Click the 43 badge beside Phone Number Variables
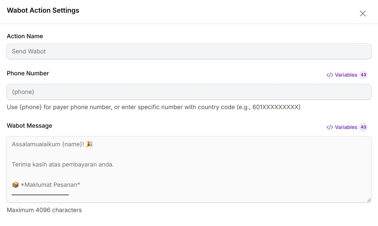The image size is (378, 226). coord(363,75)
